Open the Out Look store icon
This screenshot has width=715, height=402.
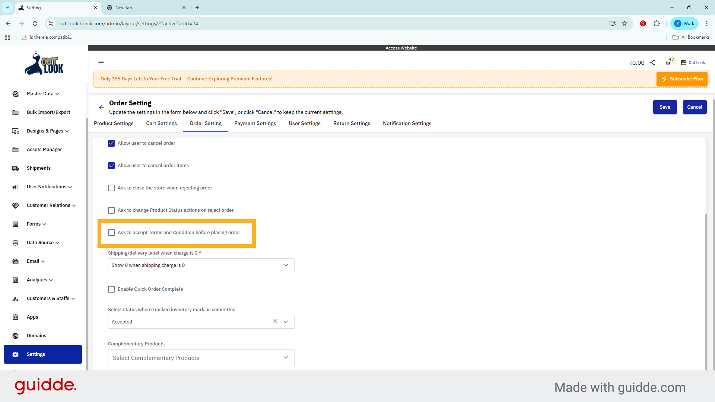pyautogui.click(x=684, y=62)
